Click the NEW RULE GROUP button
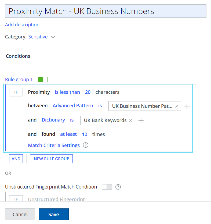 point(51,159)
